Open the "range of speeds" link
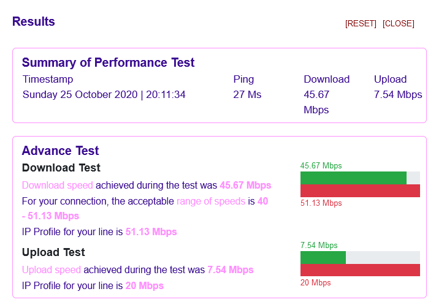This screenshot has height=305, width=436. pyautogui.click(x=211, y=201)
